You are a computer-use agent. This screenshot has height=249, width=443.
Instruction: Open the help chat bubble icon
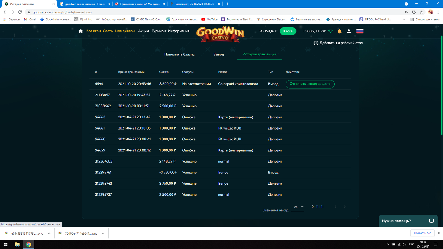click(x=431, y=221)
